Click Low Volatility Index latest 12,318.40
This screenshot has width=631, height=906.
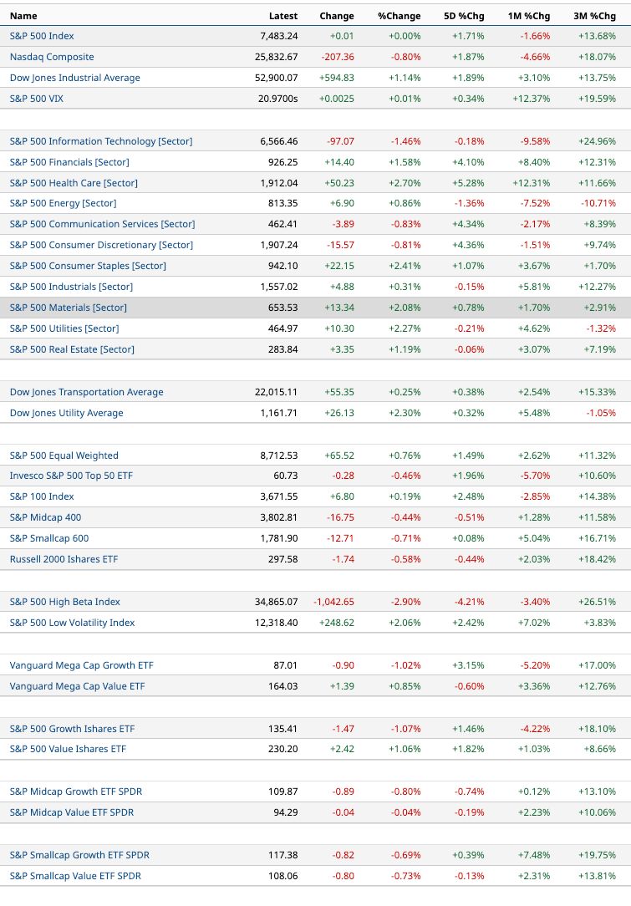coord(276,623)
